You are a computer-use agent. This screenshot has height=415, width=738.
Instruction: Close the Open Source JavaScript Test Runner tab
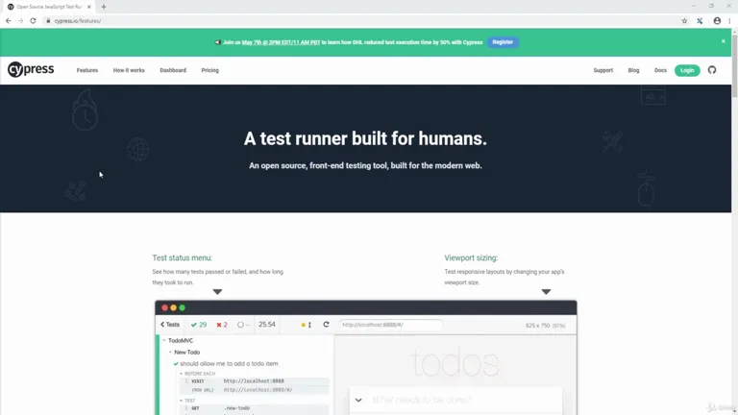click(89, 7)
